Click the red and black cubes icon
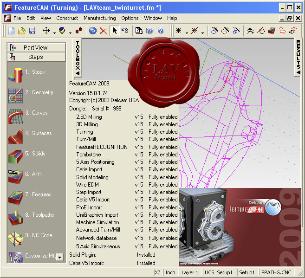 (79, 31)
